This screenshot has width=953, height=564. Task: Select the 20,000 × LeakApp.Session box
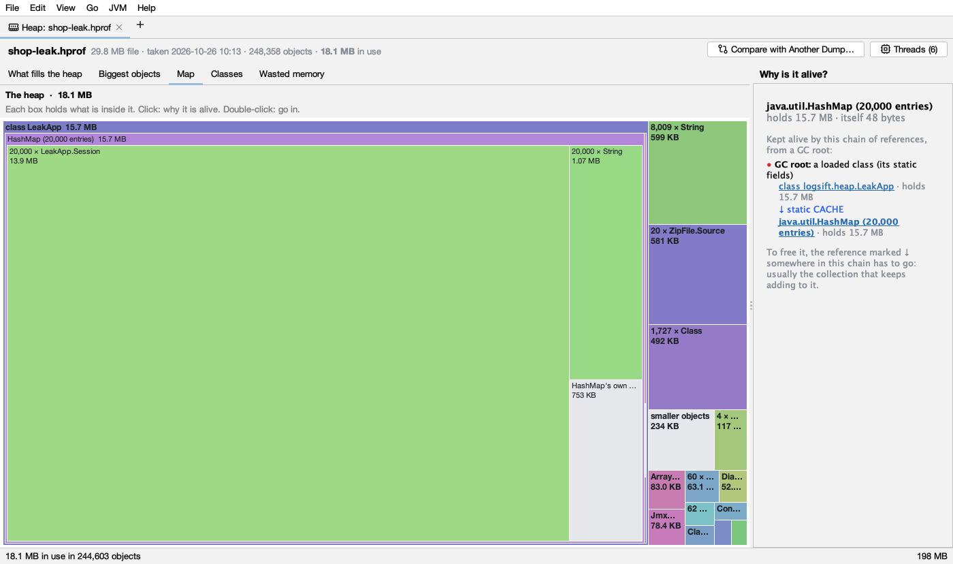(288, 343)
